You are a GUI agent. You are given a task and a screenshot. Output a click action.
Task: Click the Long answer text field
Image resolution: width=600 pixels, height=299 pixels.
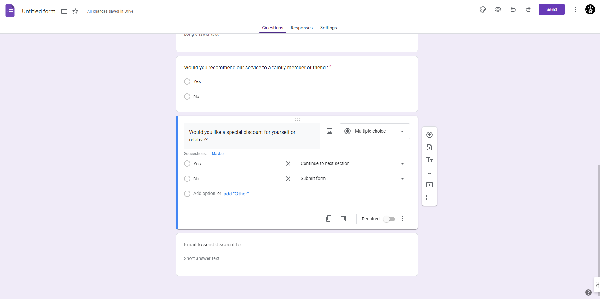click(280, 36)
